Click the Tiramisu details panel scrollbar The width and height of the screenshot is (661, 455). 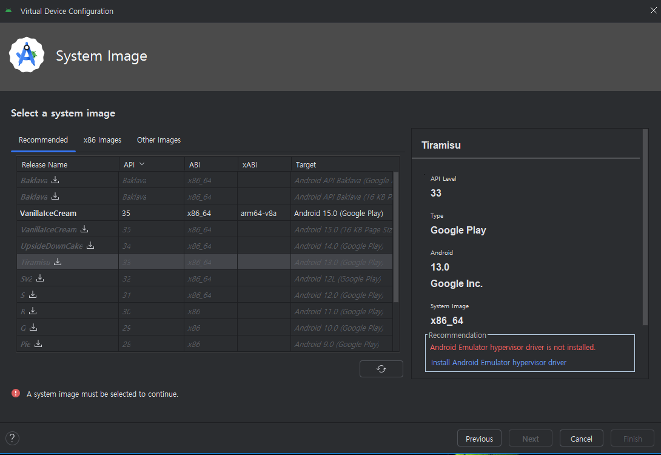pyautogui.click(x=645, y=227)
